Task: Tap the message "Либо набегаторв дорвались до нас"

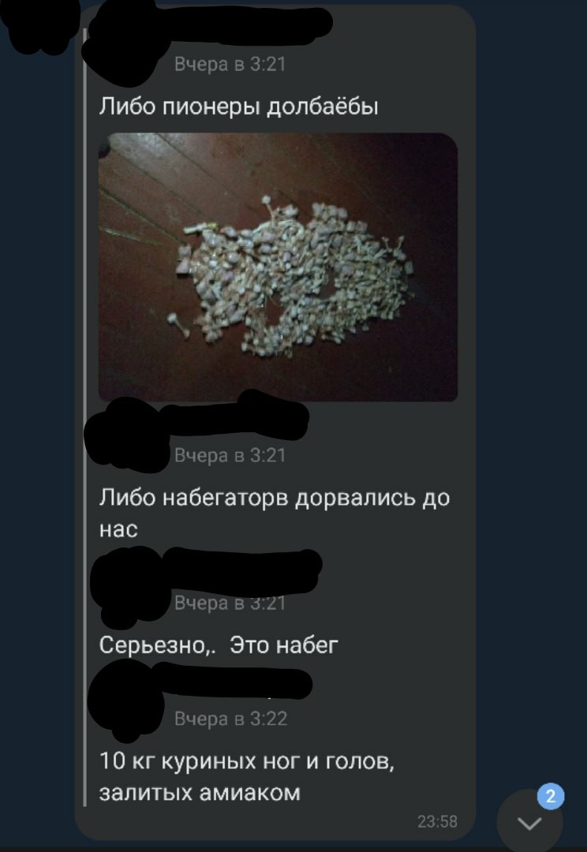Action: pos(275,513)
